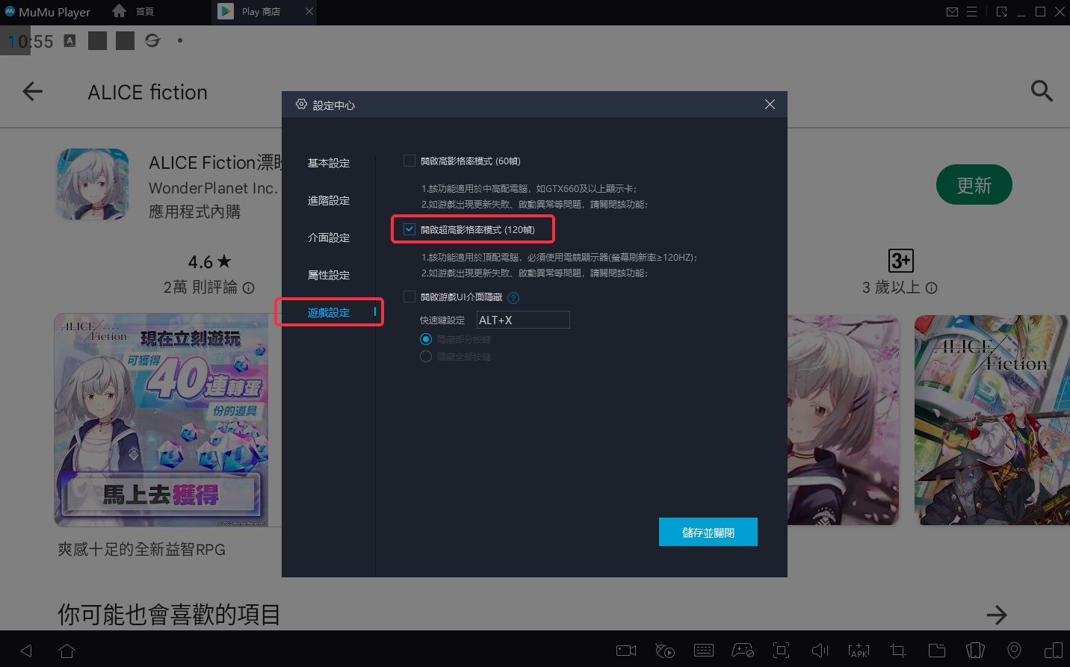Open the 基本設定 settings tab
This screenshot has width=1070, height=667.
[329, 163]
